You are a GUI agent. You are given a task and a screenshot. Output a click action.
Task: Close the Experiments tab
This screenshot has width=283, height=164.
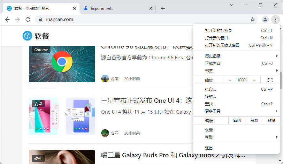151,8
